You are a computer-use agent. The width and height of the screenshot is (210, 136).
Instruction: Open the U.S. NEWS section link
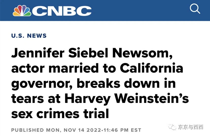click(29, 36)
